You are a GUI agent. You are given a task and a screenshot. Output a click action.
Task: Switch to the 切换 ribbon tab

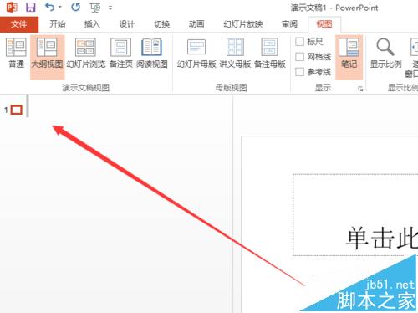point(162,24)
